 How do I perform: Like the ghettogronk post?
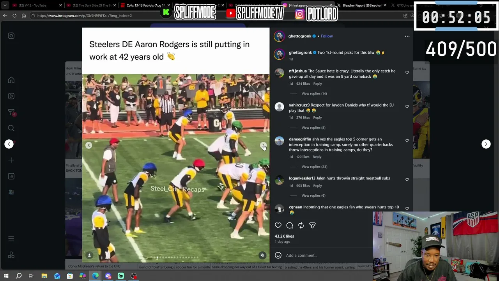tap(278, 225)
